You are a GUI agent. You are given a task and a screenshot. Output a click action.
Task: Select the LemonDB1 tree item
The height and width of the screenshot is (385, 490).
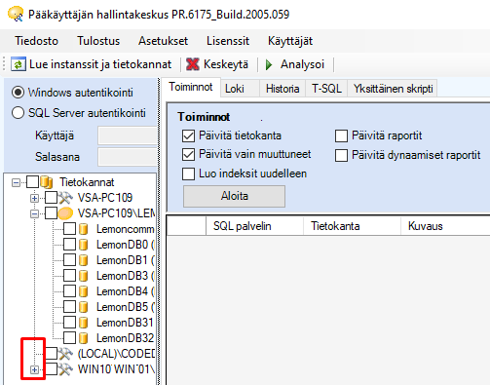point(125,260)
